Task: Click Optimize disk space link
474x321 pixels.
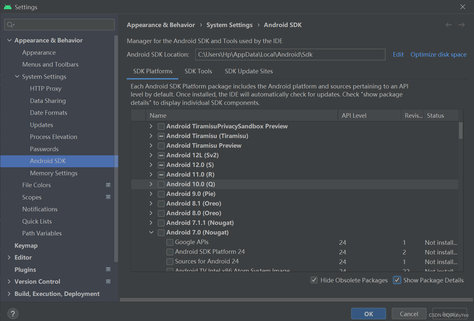Action: click(438, 54)
